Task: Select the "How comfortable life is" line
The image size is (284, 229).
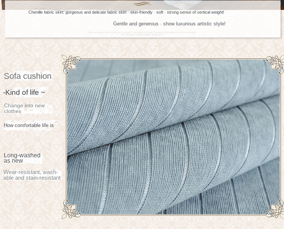Action: point(29,125)
